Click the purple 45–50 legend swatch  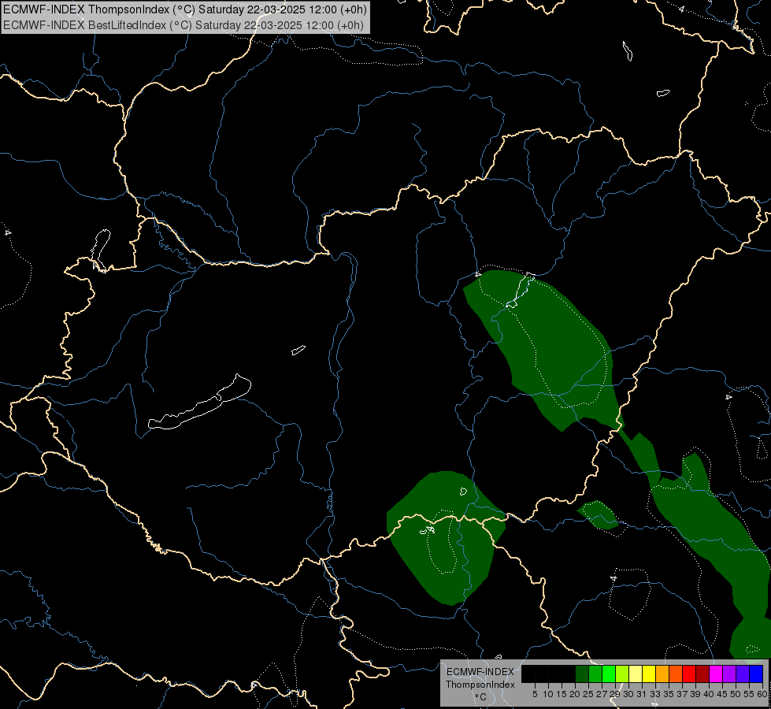coord(729,674)
